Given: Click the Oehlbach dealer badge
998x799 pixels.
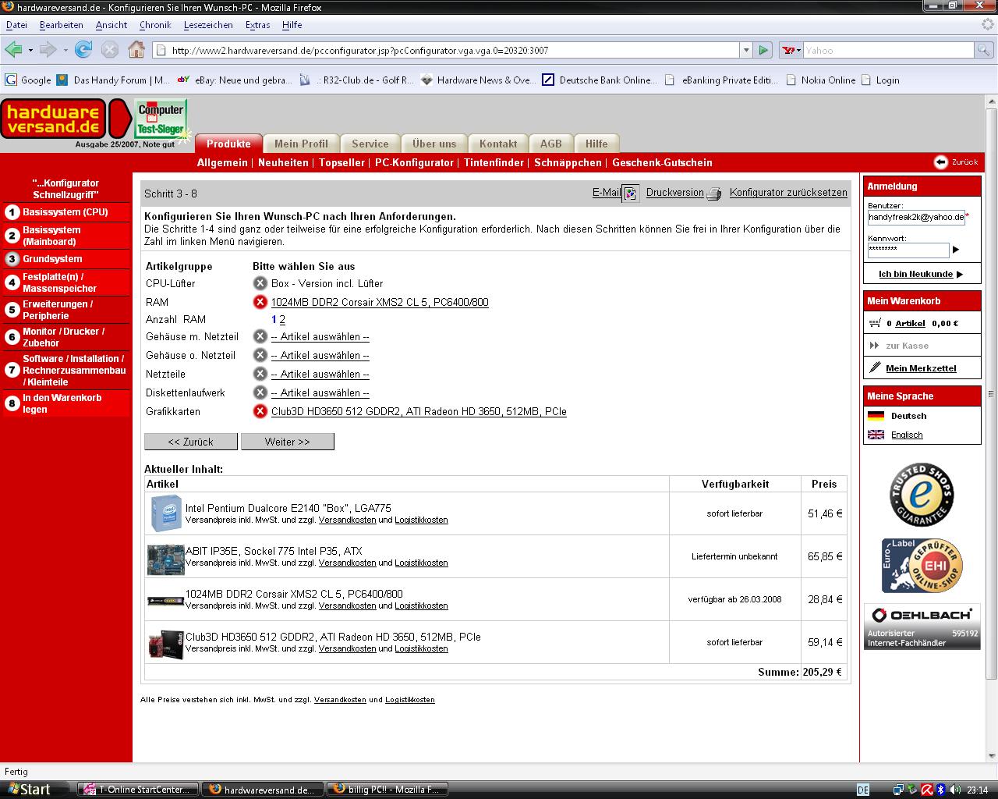Looking at the screenshot, I should tap(922, 627).
